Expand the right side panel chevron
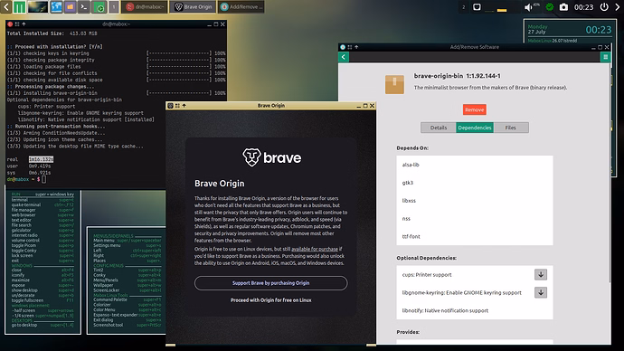 tap(618, 6)
